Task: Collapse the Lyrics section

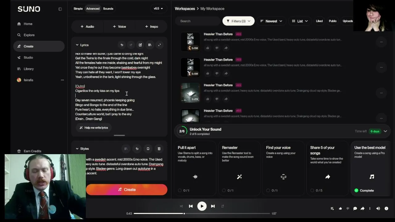Action: pos(77,45)
